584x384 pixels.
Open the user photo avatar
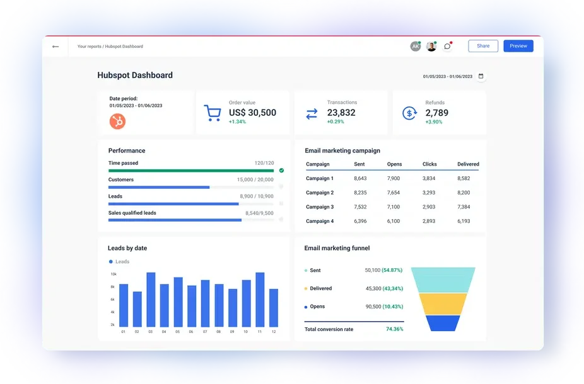[x=431, y=46]
